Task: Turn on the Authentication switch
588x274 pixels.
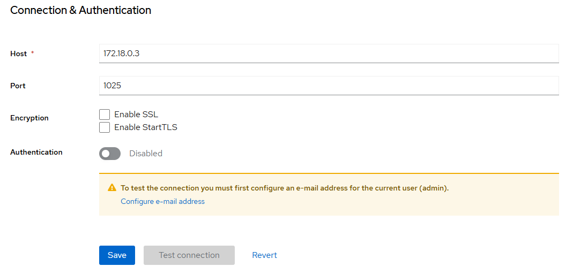Action: point(110,154)
